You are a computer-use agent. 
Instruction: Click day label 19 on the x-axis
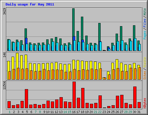click(87, 112)
